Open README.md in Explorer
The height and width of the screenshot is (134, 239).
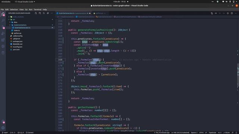[18, 44]
